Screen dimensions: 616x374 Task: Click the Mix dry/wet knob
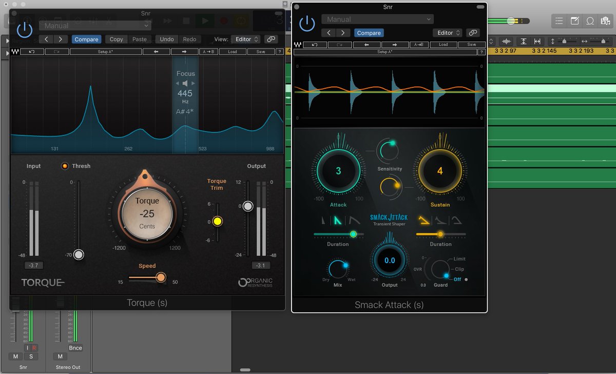pyautogui.click(x=338, y=269)
